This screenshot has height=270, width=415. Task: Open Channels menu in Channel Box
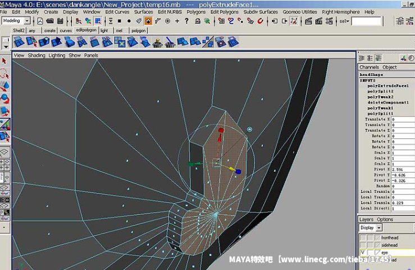(x=369, y=67)
